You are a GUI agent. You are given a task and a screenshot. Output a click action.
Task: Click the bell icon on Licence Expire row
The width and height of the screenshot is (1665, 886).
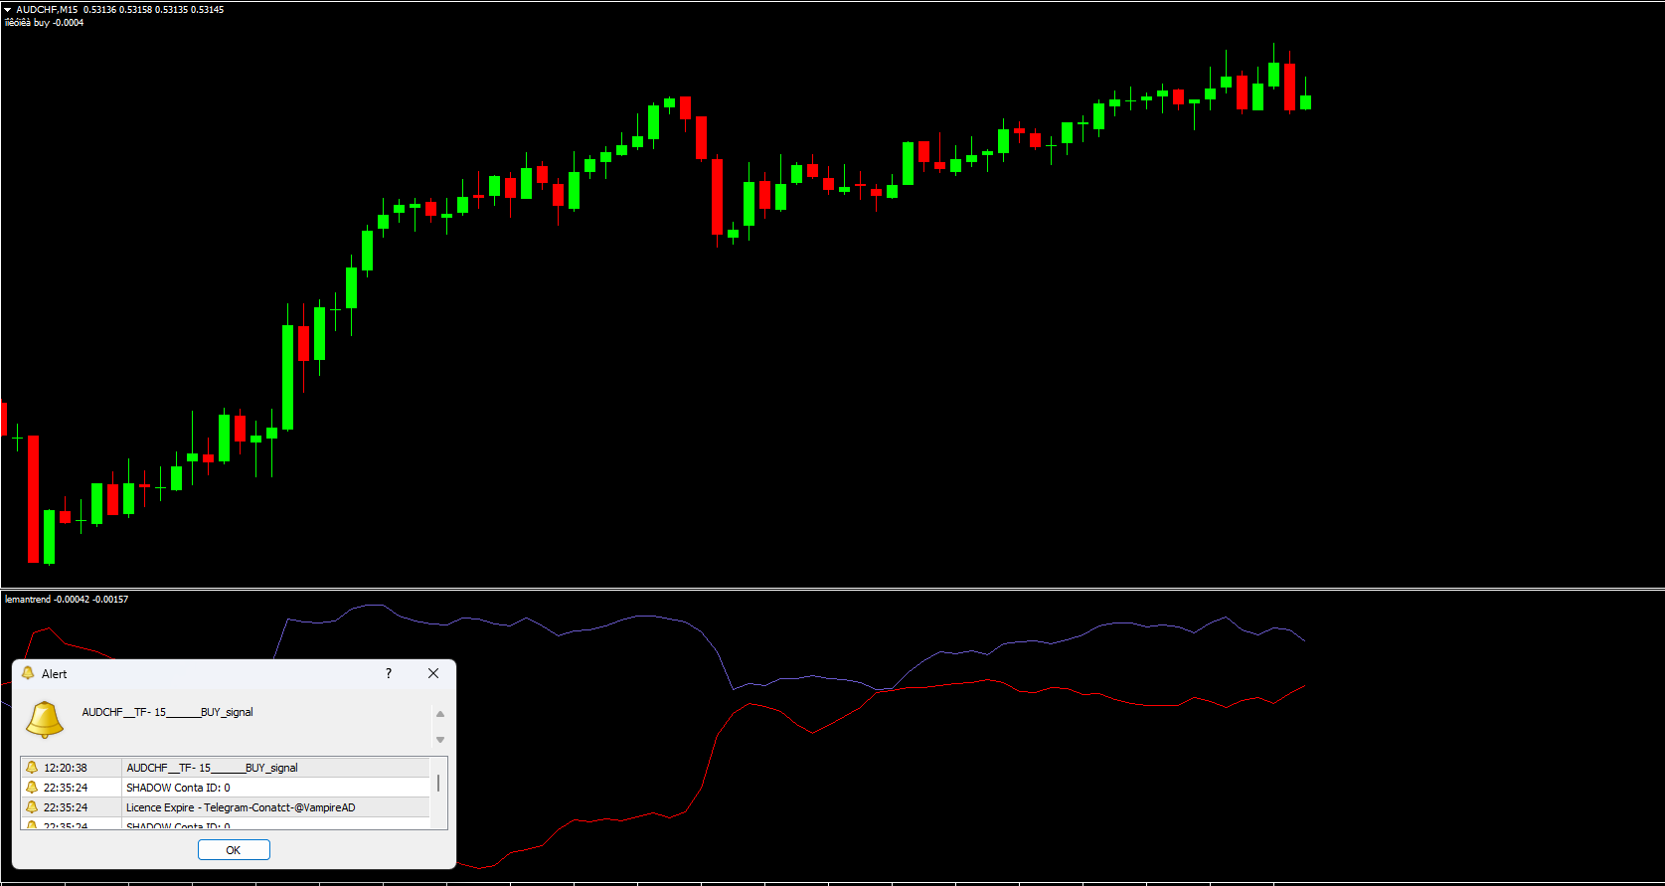click(32, 807)
